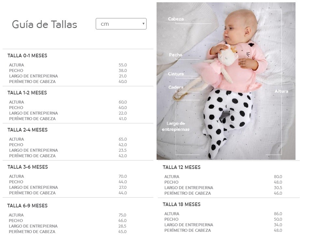Screen dimensions: 334x250
Task: Click the TALLA 2-4 MESES heading
Action: point(27,130)
